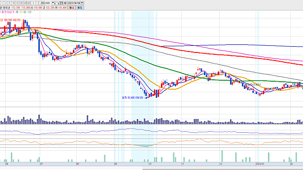
Task: Click the red buy (매수) button
Action: tap(72, 8)
